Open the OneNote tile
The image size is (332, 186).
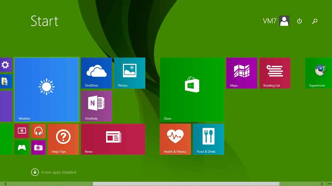point(96,106)
